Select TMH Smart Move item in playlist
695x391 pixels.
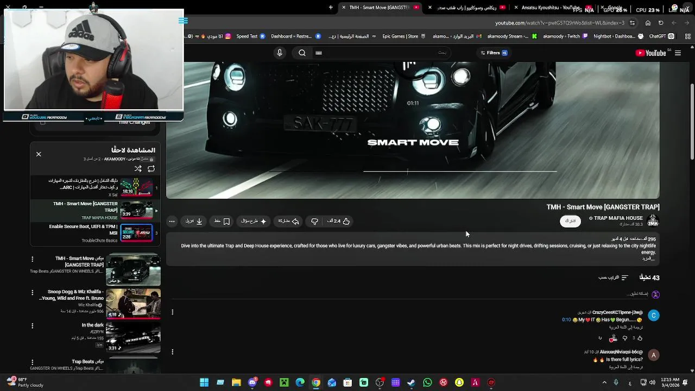pyautogui.click(x=95, y=210)
